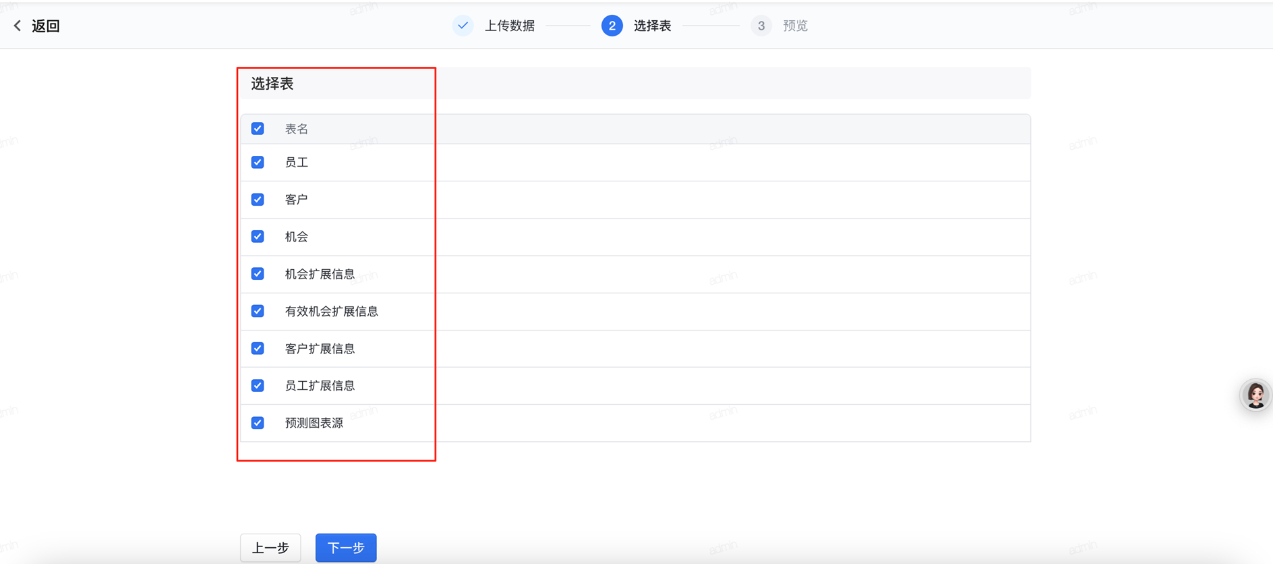Screen dimensions: 1273x564
Task: Click the 有效机会扩展信息 row name
Action: click(332, 311)
